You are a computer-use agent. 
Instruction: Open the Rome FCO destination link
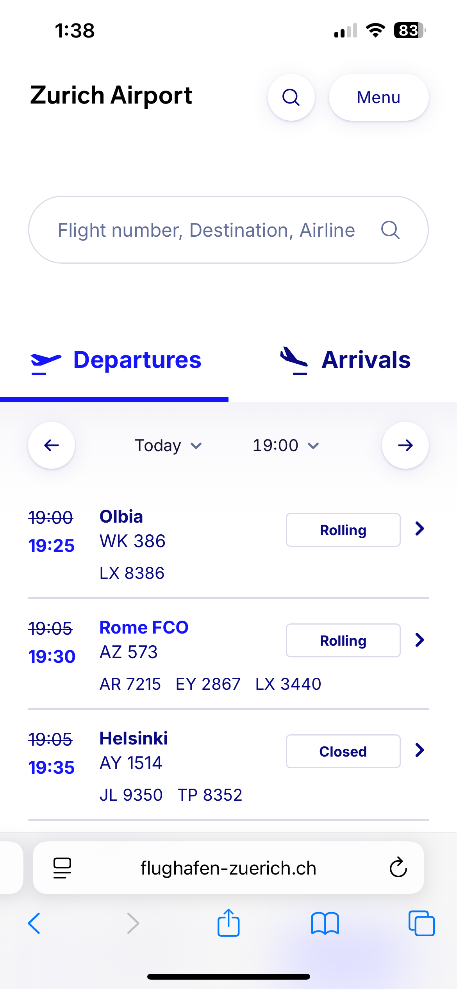(144, 627)
